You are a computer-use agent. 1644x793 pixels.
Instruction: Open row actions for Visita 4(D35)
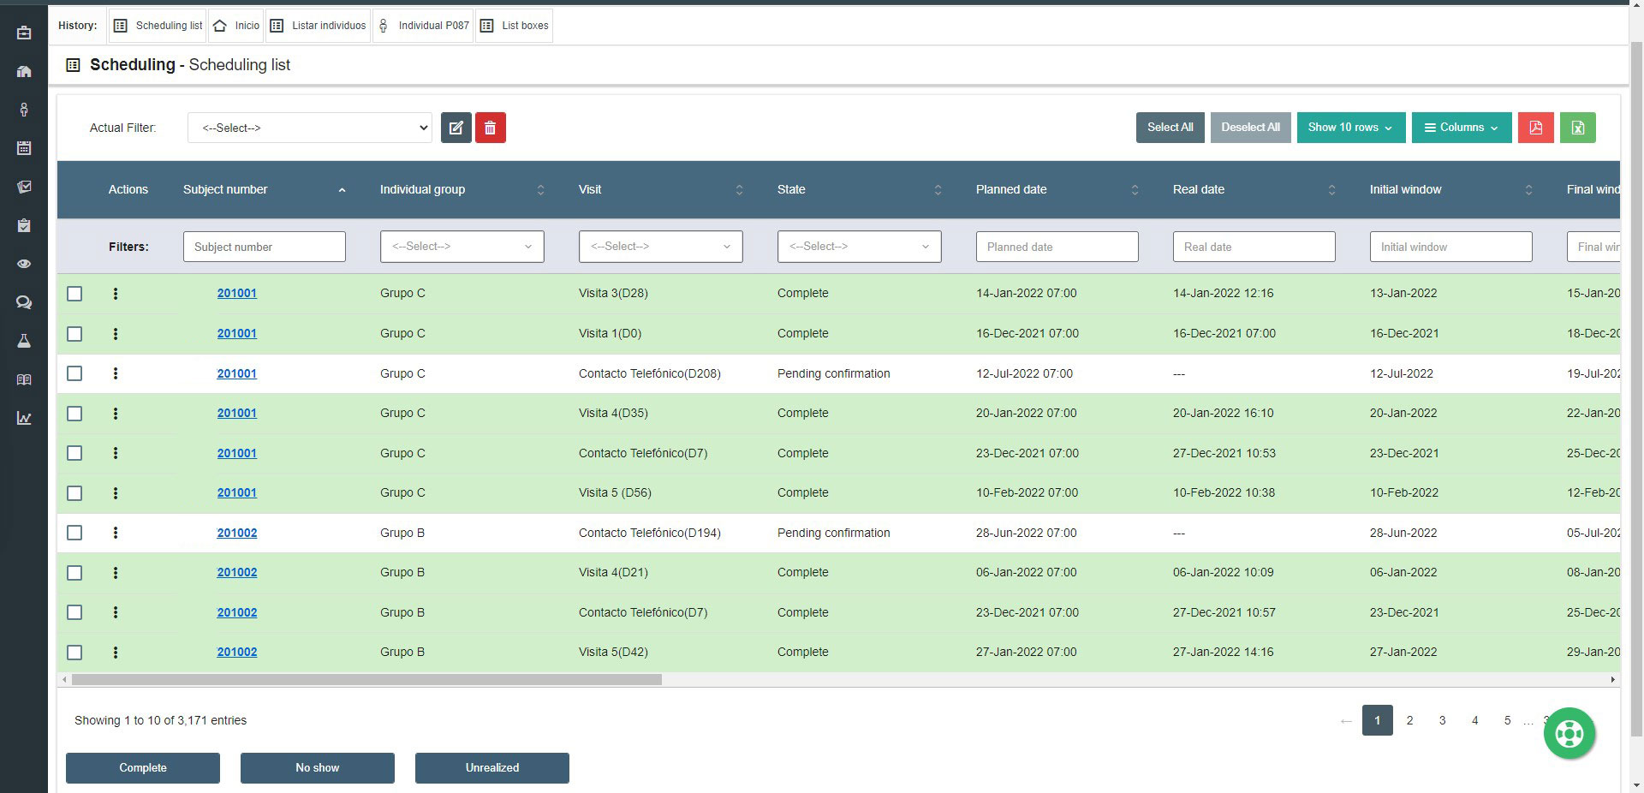[x=116, y=414]
